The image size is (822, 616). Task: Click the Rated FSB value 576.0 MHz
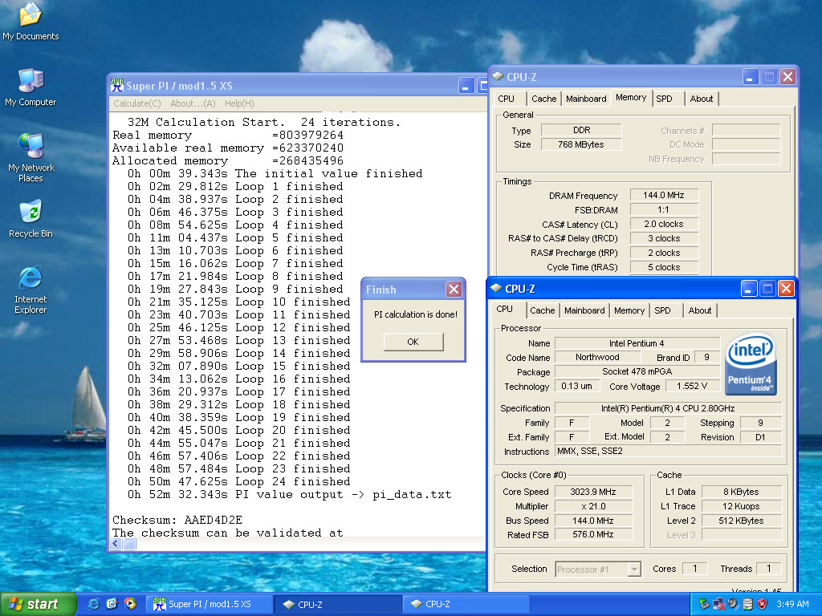(x=593, y=534)
